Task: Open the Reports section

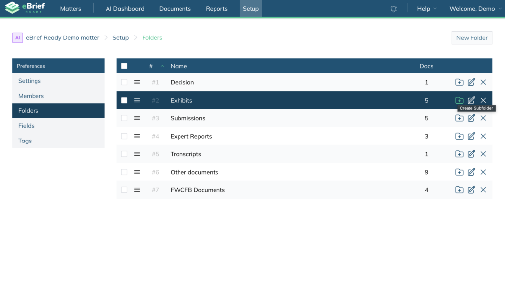Action: coord(217,9)
